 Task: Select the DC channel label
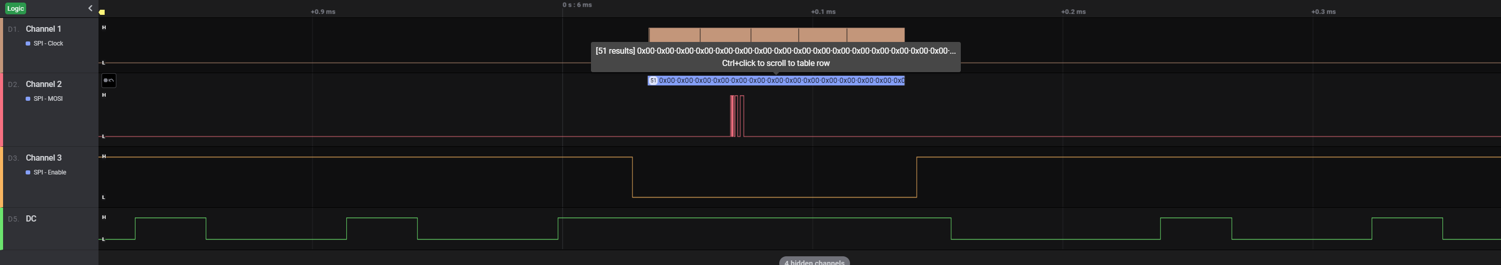coord(31,219)
